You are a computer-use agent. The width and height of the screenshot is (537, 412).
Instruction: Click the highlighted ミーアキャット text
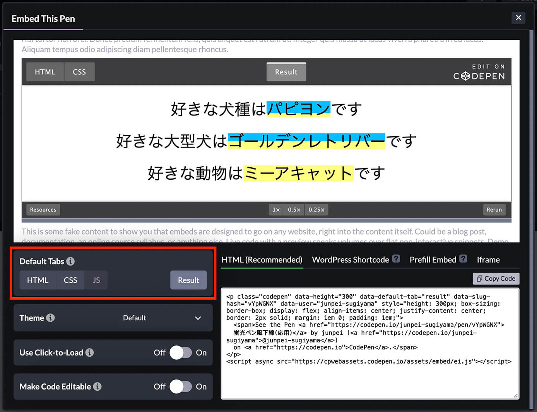298,173
